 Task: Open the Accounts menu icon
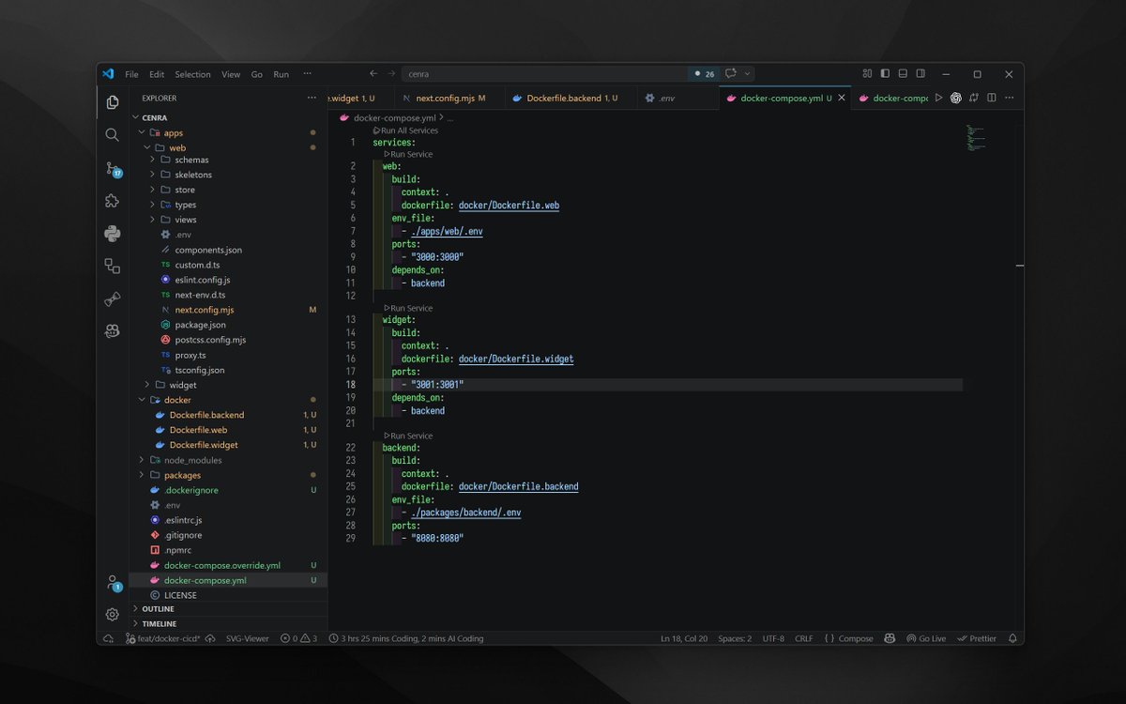coord(113,583)
